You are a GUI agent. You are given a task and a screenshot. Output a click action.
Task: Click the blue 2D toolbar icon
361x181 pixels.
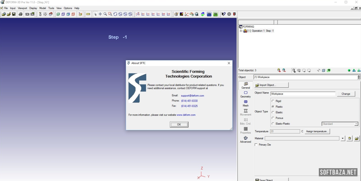point(209,14)
